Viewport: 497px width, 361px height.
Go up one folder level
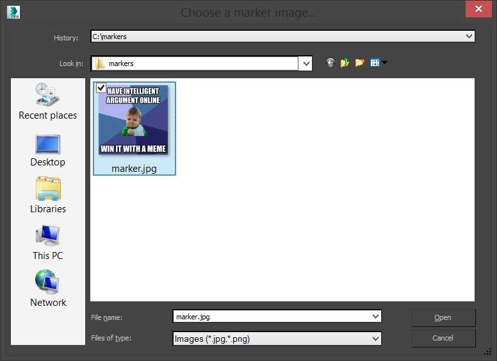pyautogui.click(x=345, y=62)
